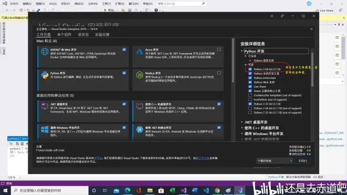
Task: Click the Azure development workload icon
Action: click(140, 52)
